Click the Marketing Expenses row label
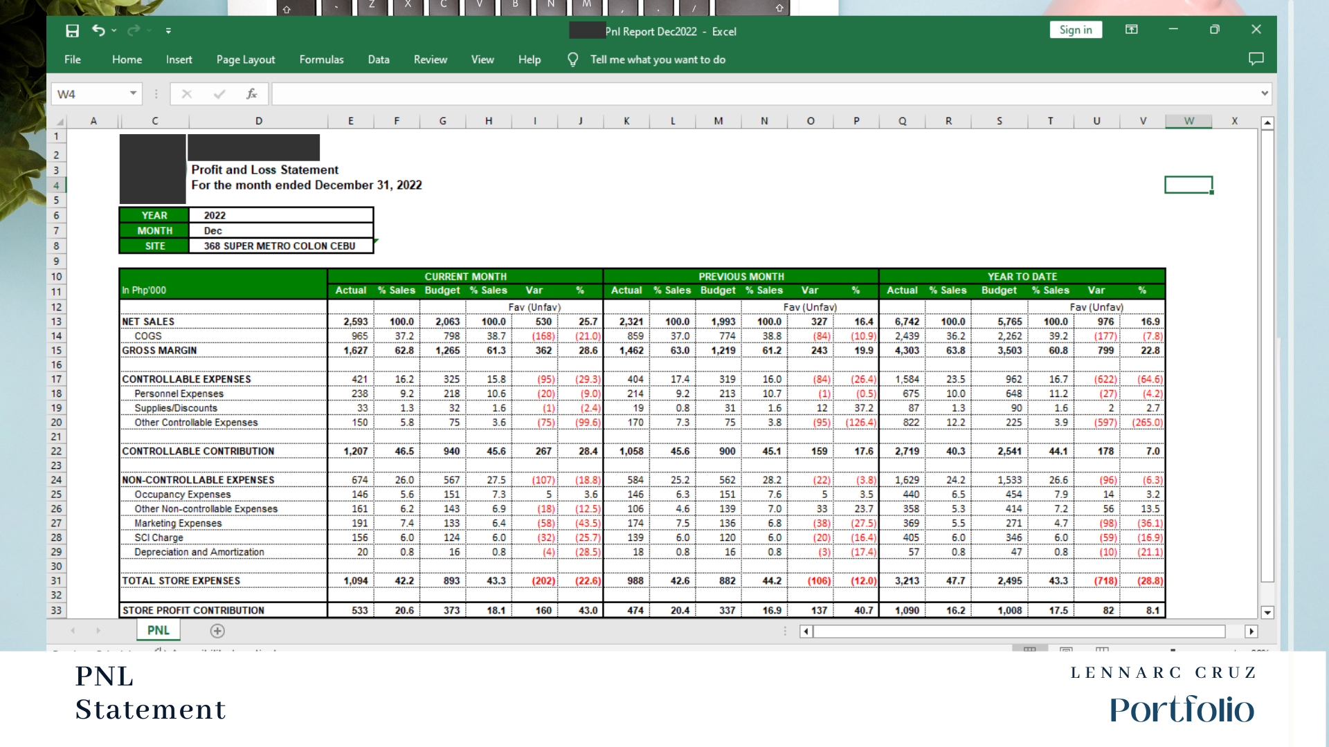Image resolution: width=1329 pixels, height=747 pixels. pyautogui.click(x=178, y=524)
